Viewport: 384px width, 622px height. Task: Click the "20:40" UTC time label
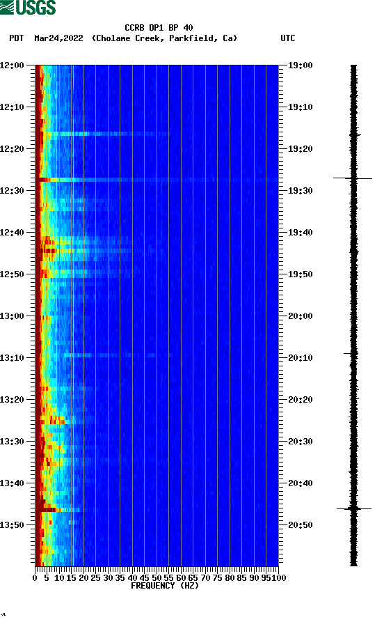click(300, 483)
